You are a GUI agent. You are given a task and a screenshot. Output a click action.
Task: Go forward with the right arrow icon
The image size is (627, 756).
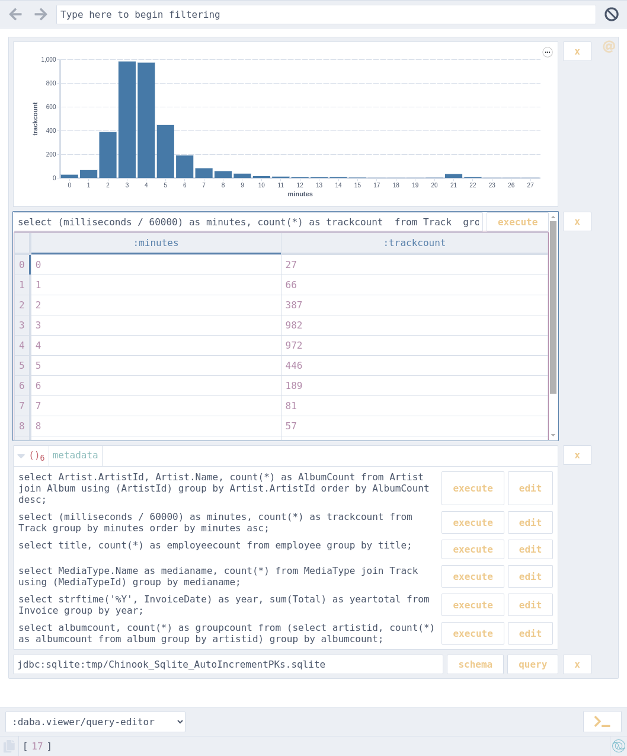[x=40, y=14]
